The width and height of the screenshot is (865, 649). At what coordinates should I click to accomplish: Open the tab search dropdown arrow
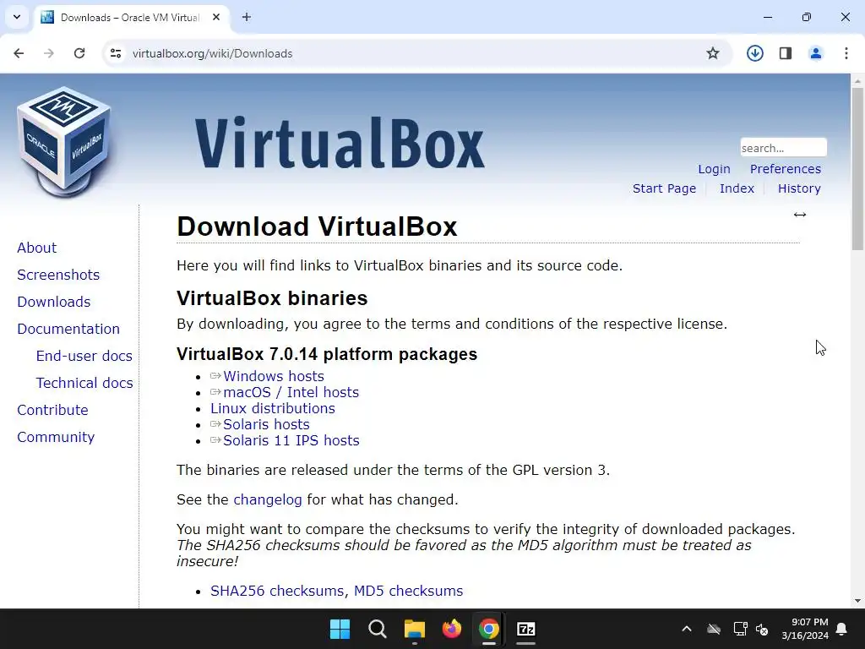17,17
